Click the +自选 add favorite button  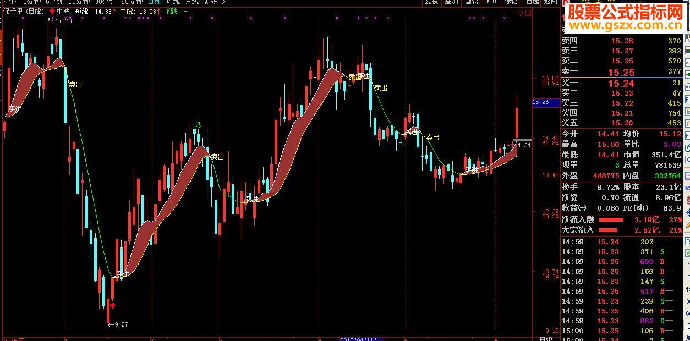[531, 2]
